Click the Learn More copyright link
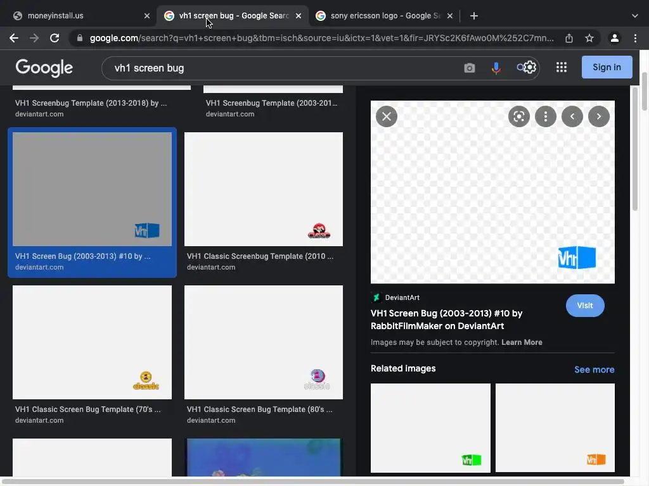 click(522, 342)
